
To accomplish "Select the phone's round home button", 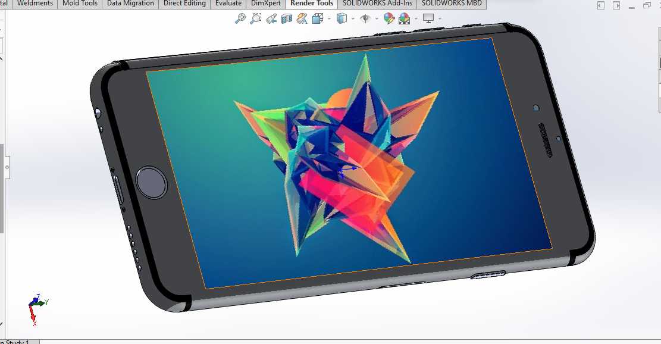I will coord(151,183).
